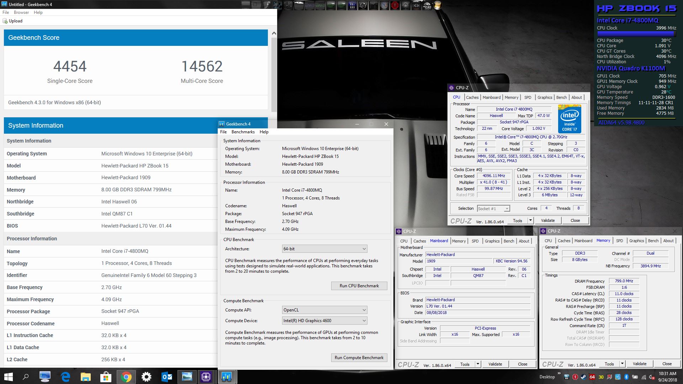The height and width of the screenshot is (384, 683).
Task: Open File menu in Untitled Geekbench window
Action: [x=6, y=12]
